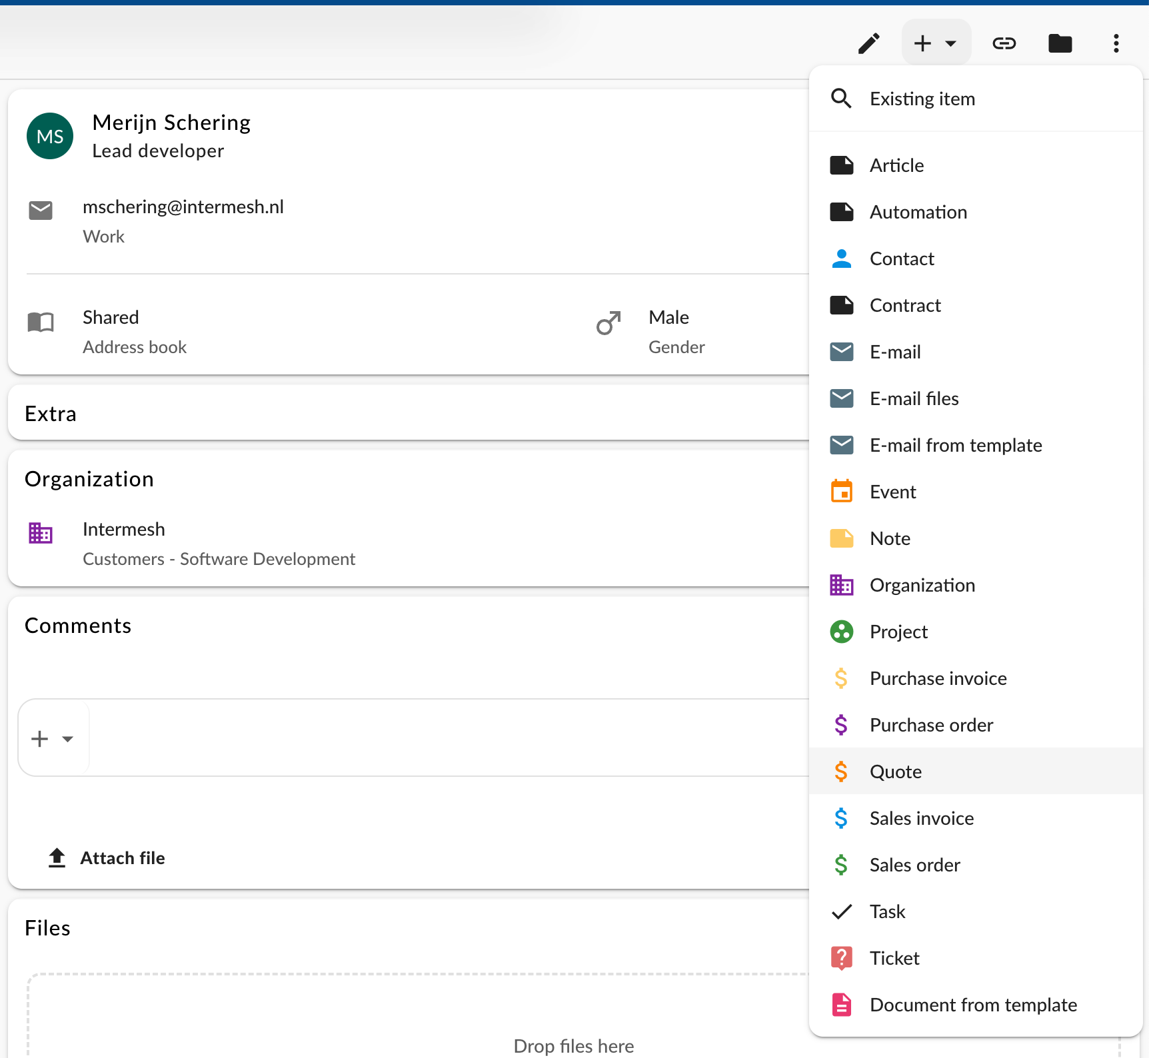Click the checkmark Task icon
The height and width of the screenshot is (1058, 1149).
pos(841,911)
